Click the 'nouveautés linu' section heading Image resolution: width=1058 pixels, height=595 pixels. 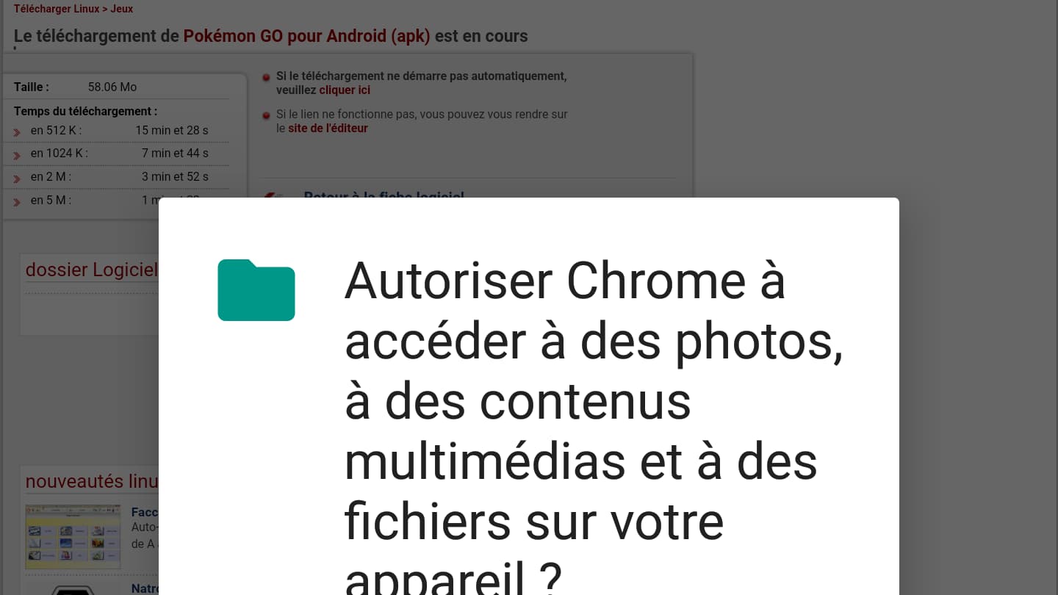(x=92, y=482)
